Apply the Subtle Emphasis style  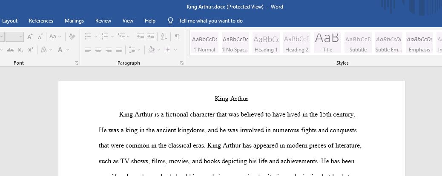(x=389, y=43)
